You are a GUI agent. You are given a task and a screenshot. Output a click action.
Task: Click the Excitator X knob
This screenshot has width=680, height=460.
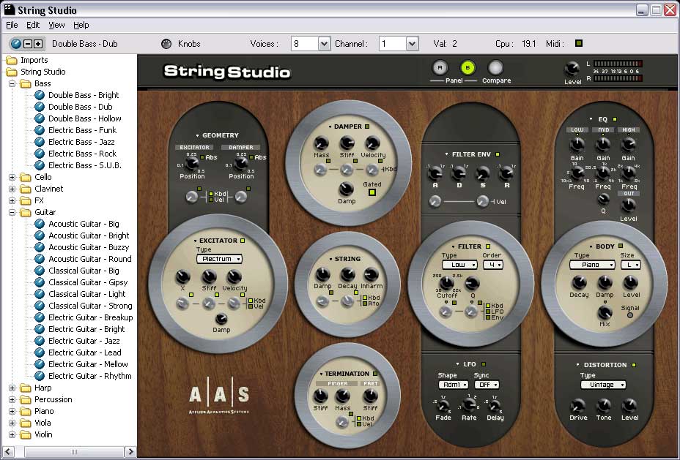pos(182,277)
